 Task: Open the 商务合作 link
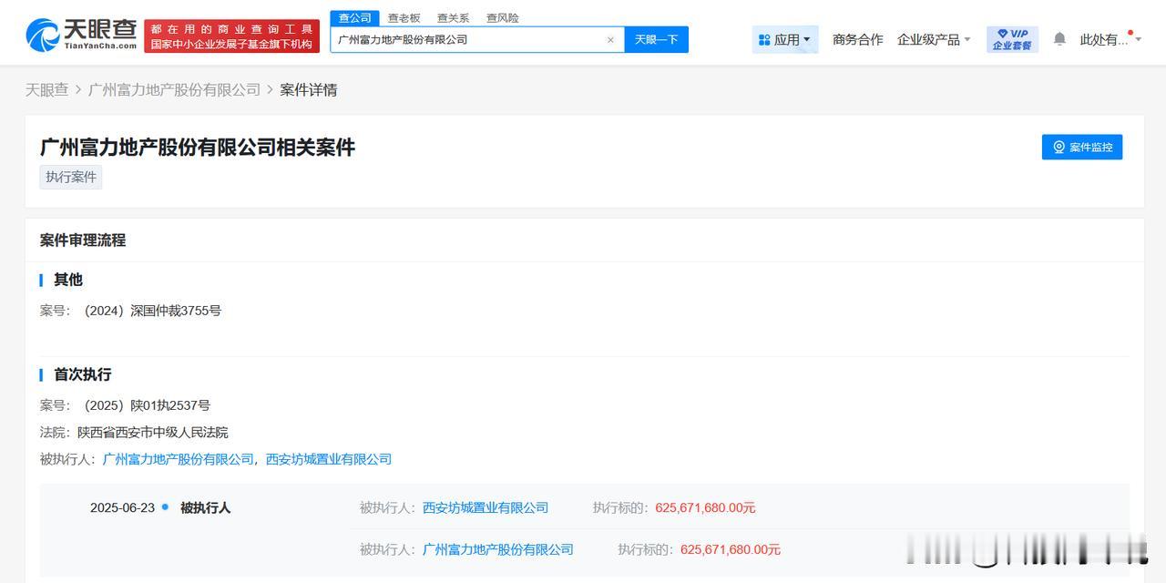[x=857, y=39]
